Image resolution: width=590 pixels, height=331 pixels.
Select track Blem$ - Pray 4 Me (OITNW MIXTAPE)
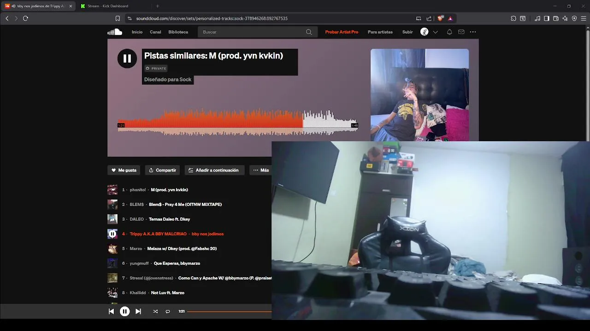185,204
